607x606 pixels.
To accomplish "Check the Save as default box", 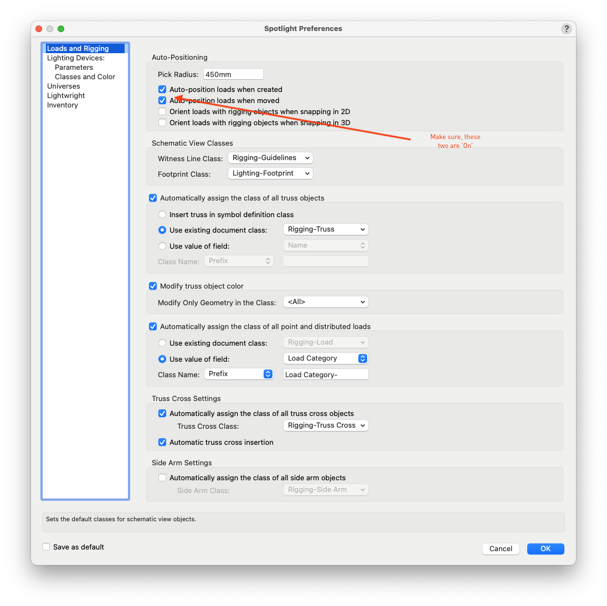I will [x=46, y=547].
